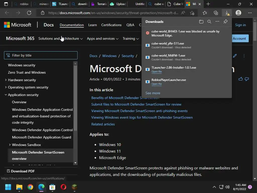257x193 pixels.
Task: Open file for RobloxPlayerLauncher.exe
Action: click(157, 84)
